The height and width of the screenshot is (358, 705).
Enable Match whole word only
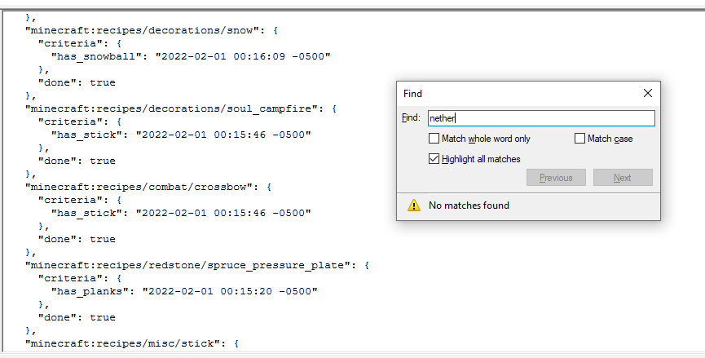click(434, 139)
